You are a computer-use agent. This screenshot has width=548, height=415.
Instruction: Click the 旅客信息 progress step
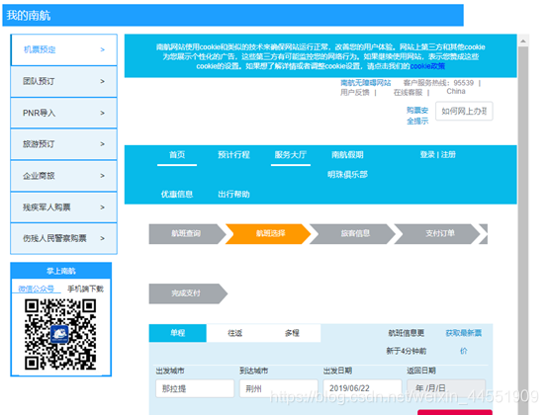[x=353, y=233]
